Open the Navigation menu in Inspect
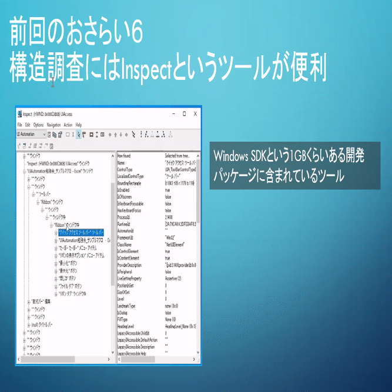 pyautogui.click(x=53, y=125)
